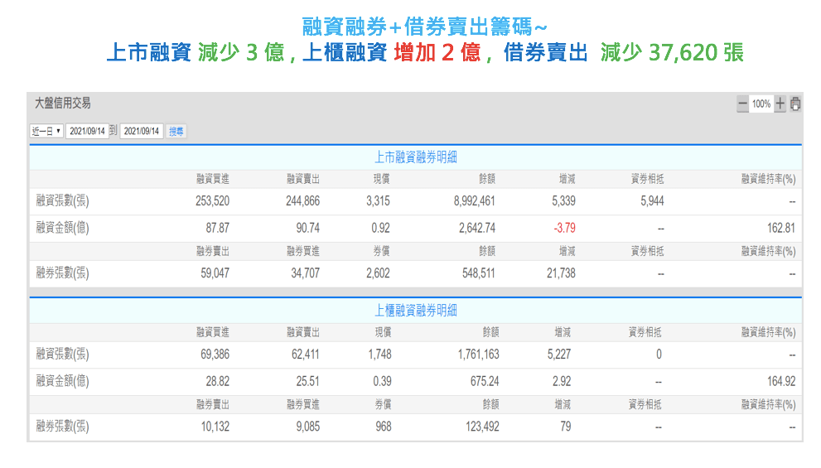The width and height of the screenshot is (821, 468).
Task: Click the zoom out minus button
Action: [x=742, y=104]
